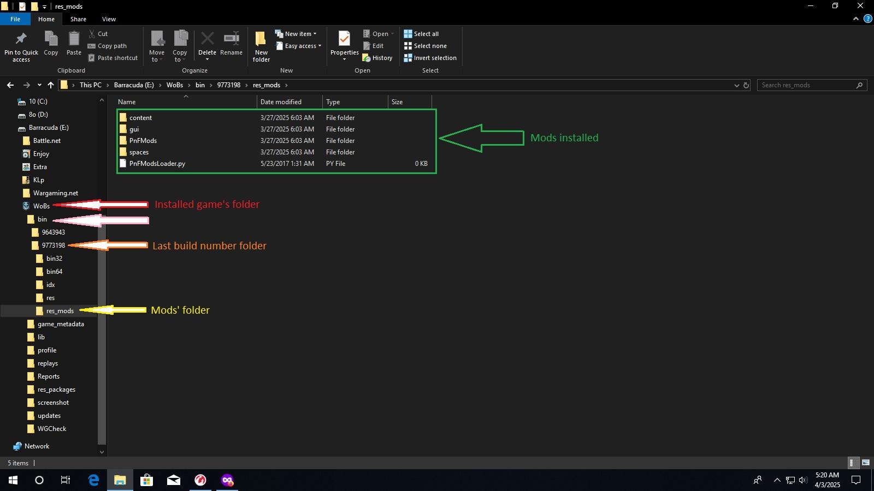
Task: Click This PC in the address bar
Action: click(91, 85)
